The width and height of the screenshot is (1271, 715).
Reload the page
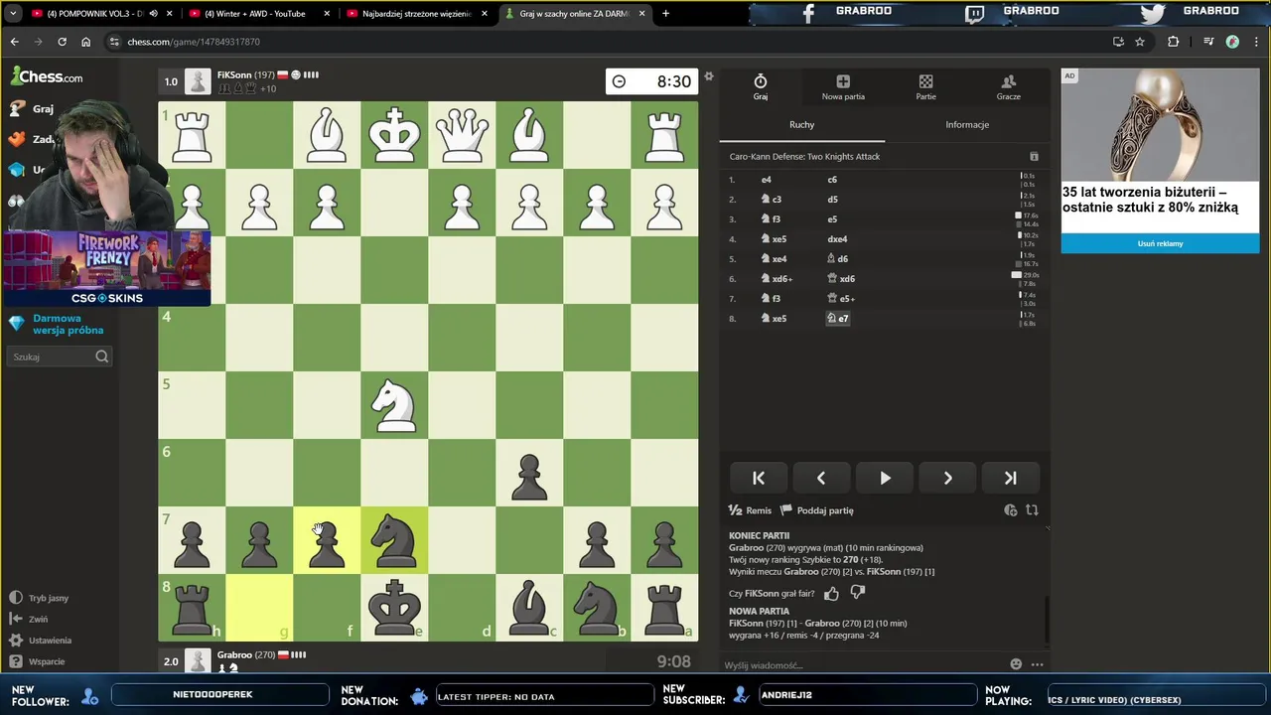pos(62,42)
